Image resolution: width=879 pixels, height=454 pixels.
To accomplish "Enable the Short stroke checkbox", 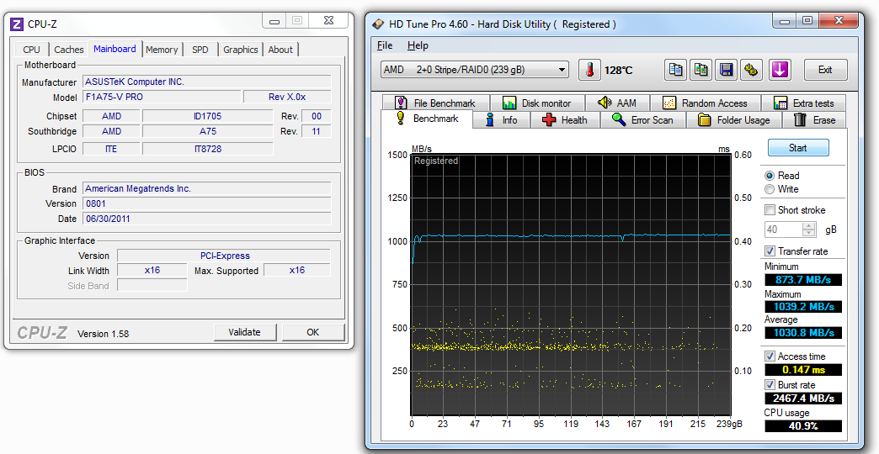I will coord(770,210).
